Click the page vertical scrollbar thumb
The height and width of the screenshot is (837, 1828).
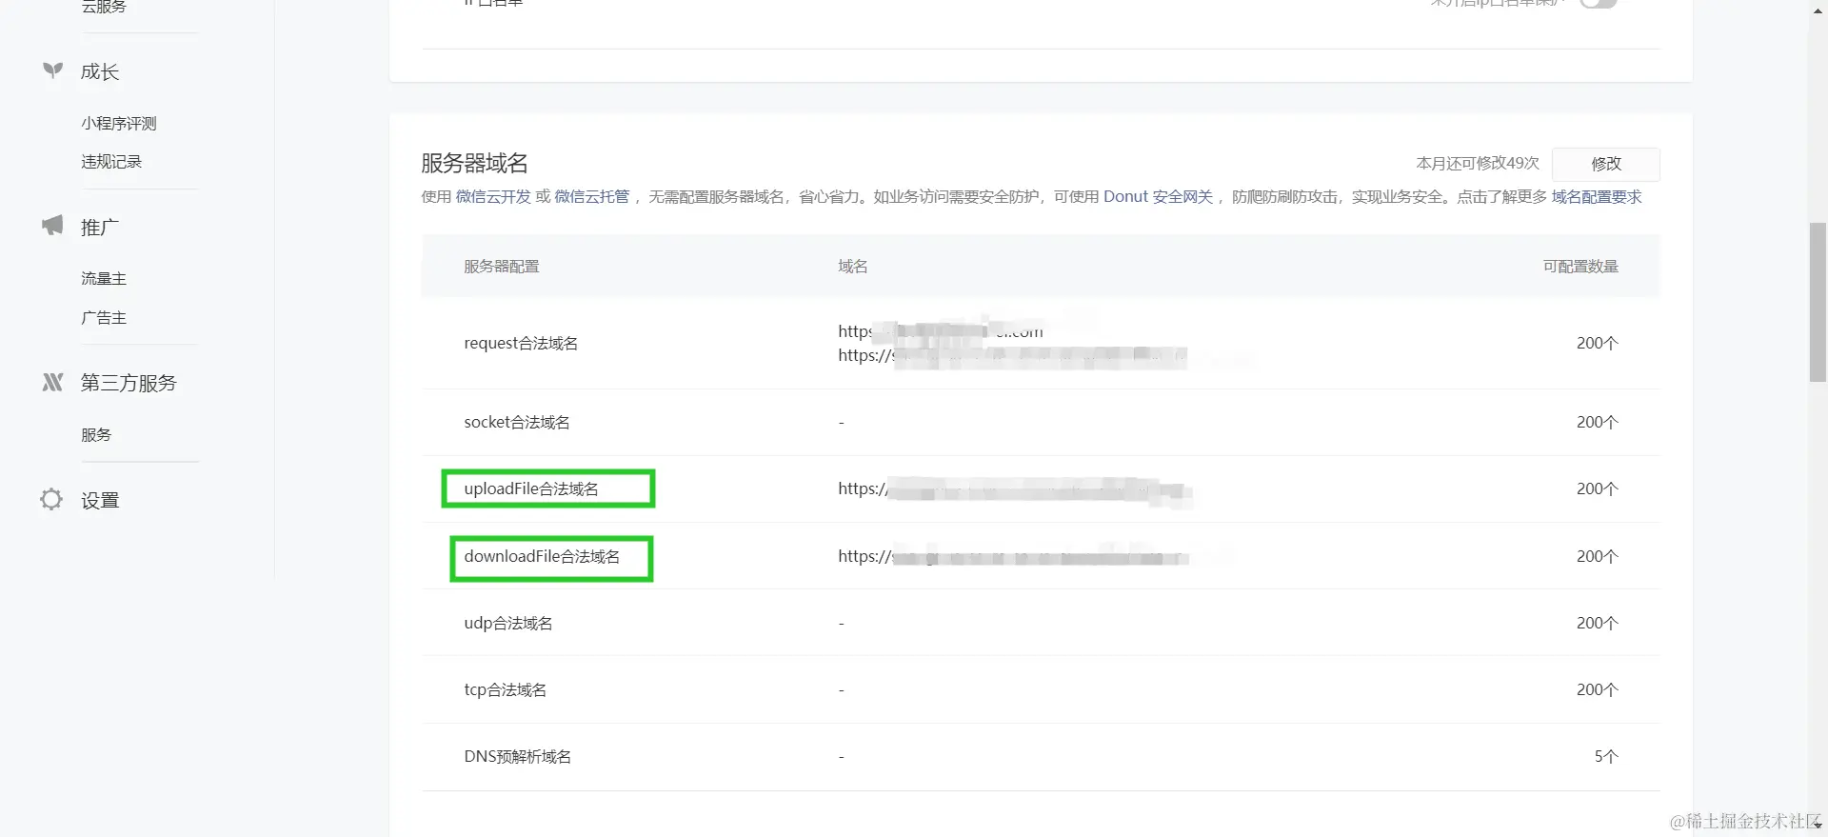point(1818,302)
